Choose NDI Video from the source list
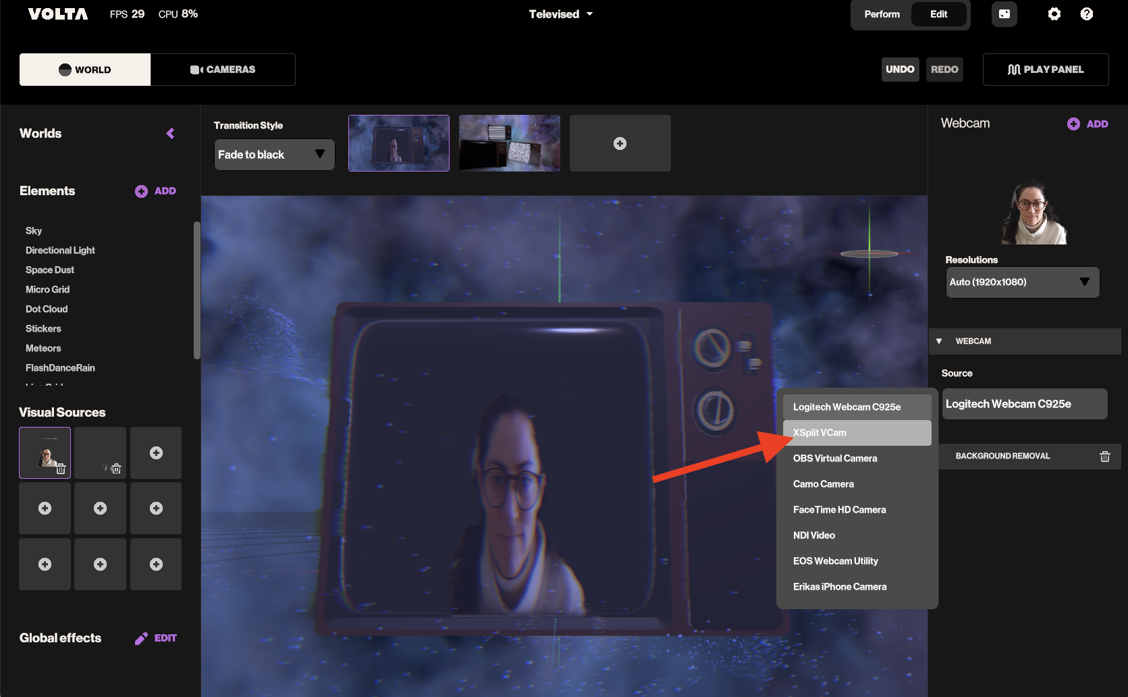This screenshot has width=1128, height=697. click(x=857, y=536)
